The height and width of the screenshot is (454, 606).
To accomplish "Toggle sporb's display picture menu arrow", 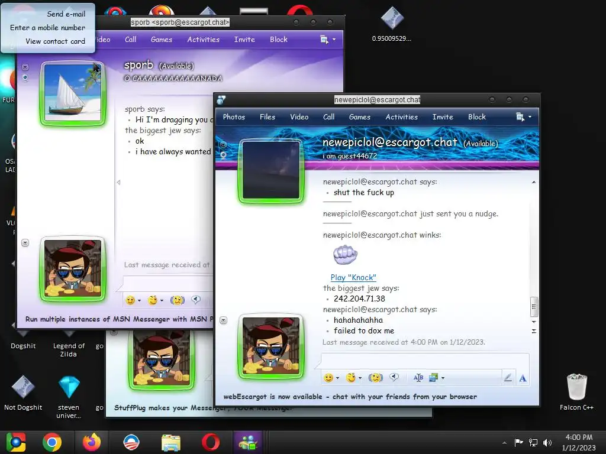I will point(25,67).
